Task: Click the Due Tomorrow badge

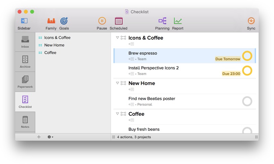Action: [x=228, y=59]
